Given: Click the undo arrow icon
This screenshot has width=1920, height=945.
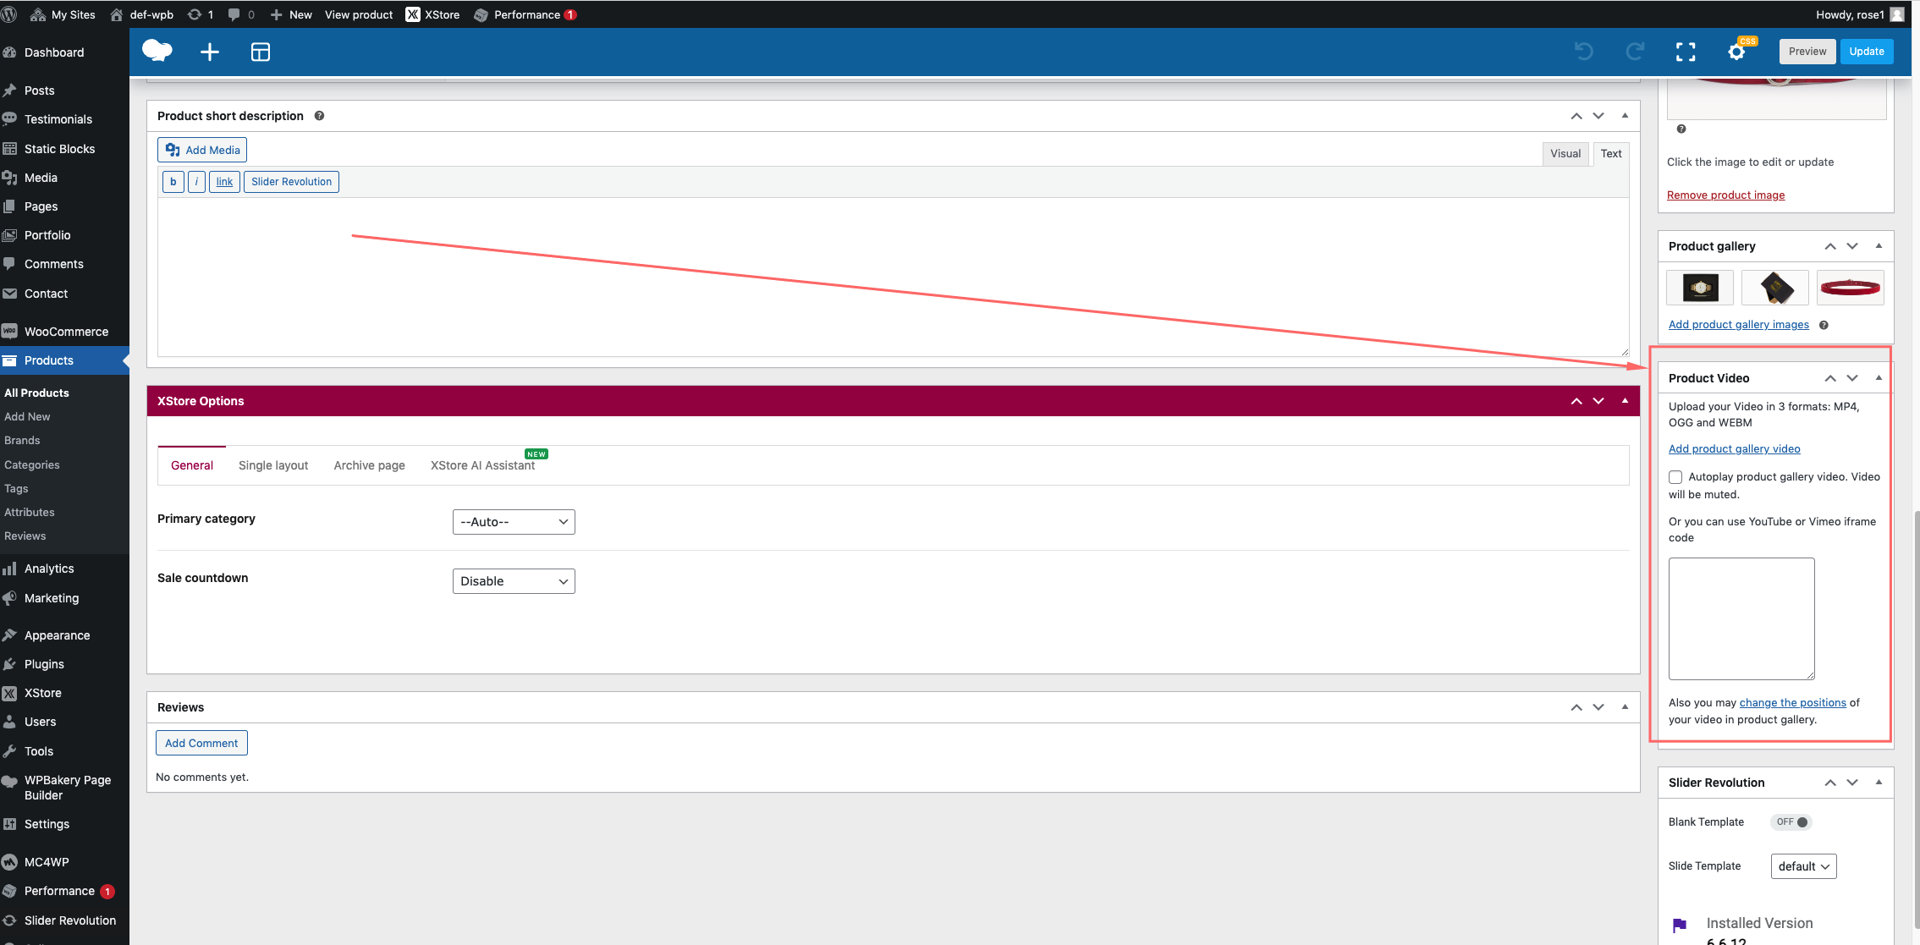Looking at the screenshot, I should [x=1583, y=52].
